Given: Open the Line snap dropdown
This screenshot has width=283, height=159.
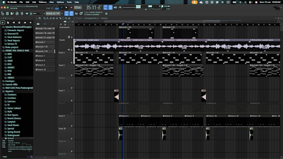Looking at the screenshot, I should pyautogui.click(x=37, y=14).
